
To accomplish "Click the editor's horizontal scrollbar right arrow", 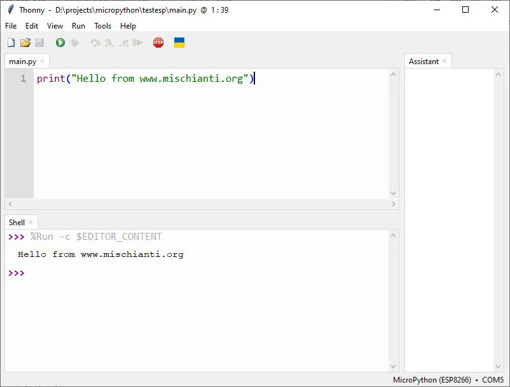I will point(394,204).
